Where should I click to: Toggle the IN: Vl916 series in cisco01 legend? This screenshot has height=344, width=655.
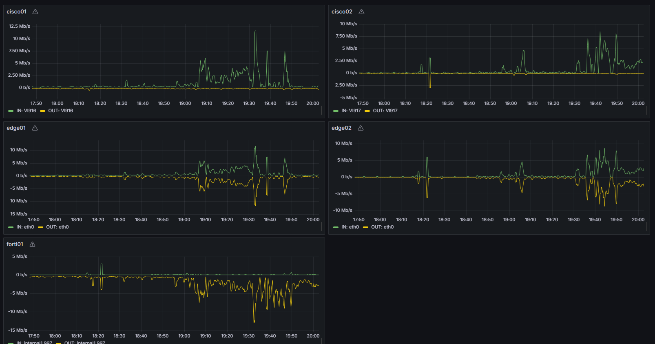26,111
